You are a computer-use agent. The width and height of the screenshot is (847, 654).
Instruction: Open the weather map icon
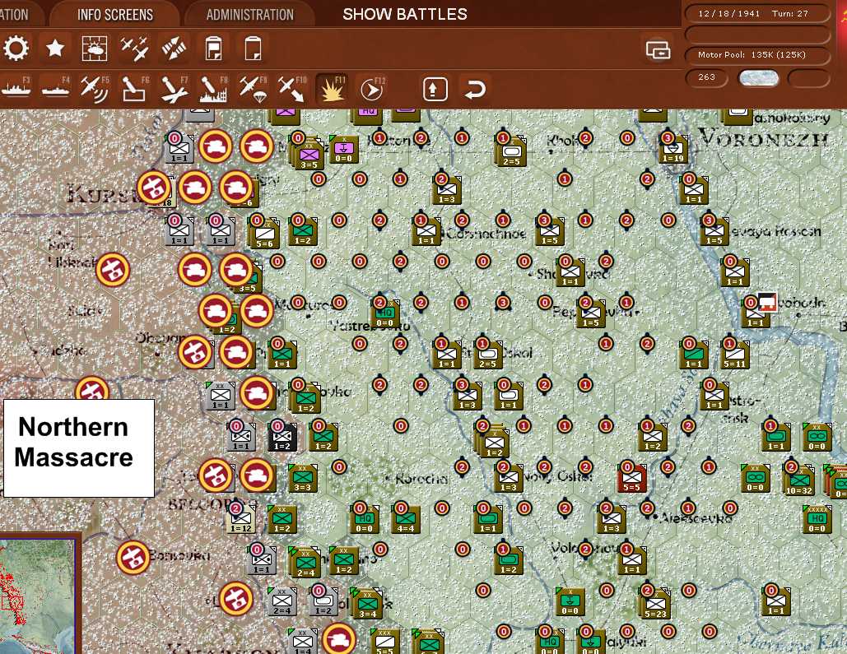[x=95, y=49]
